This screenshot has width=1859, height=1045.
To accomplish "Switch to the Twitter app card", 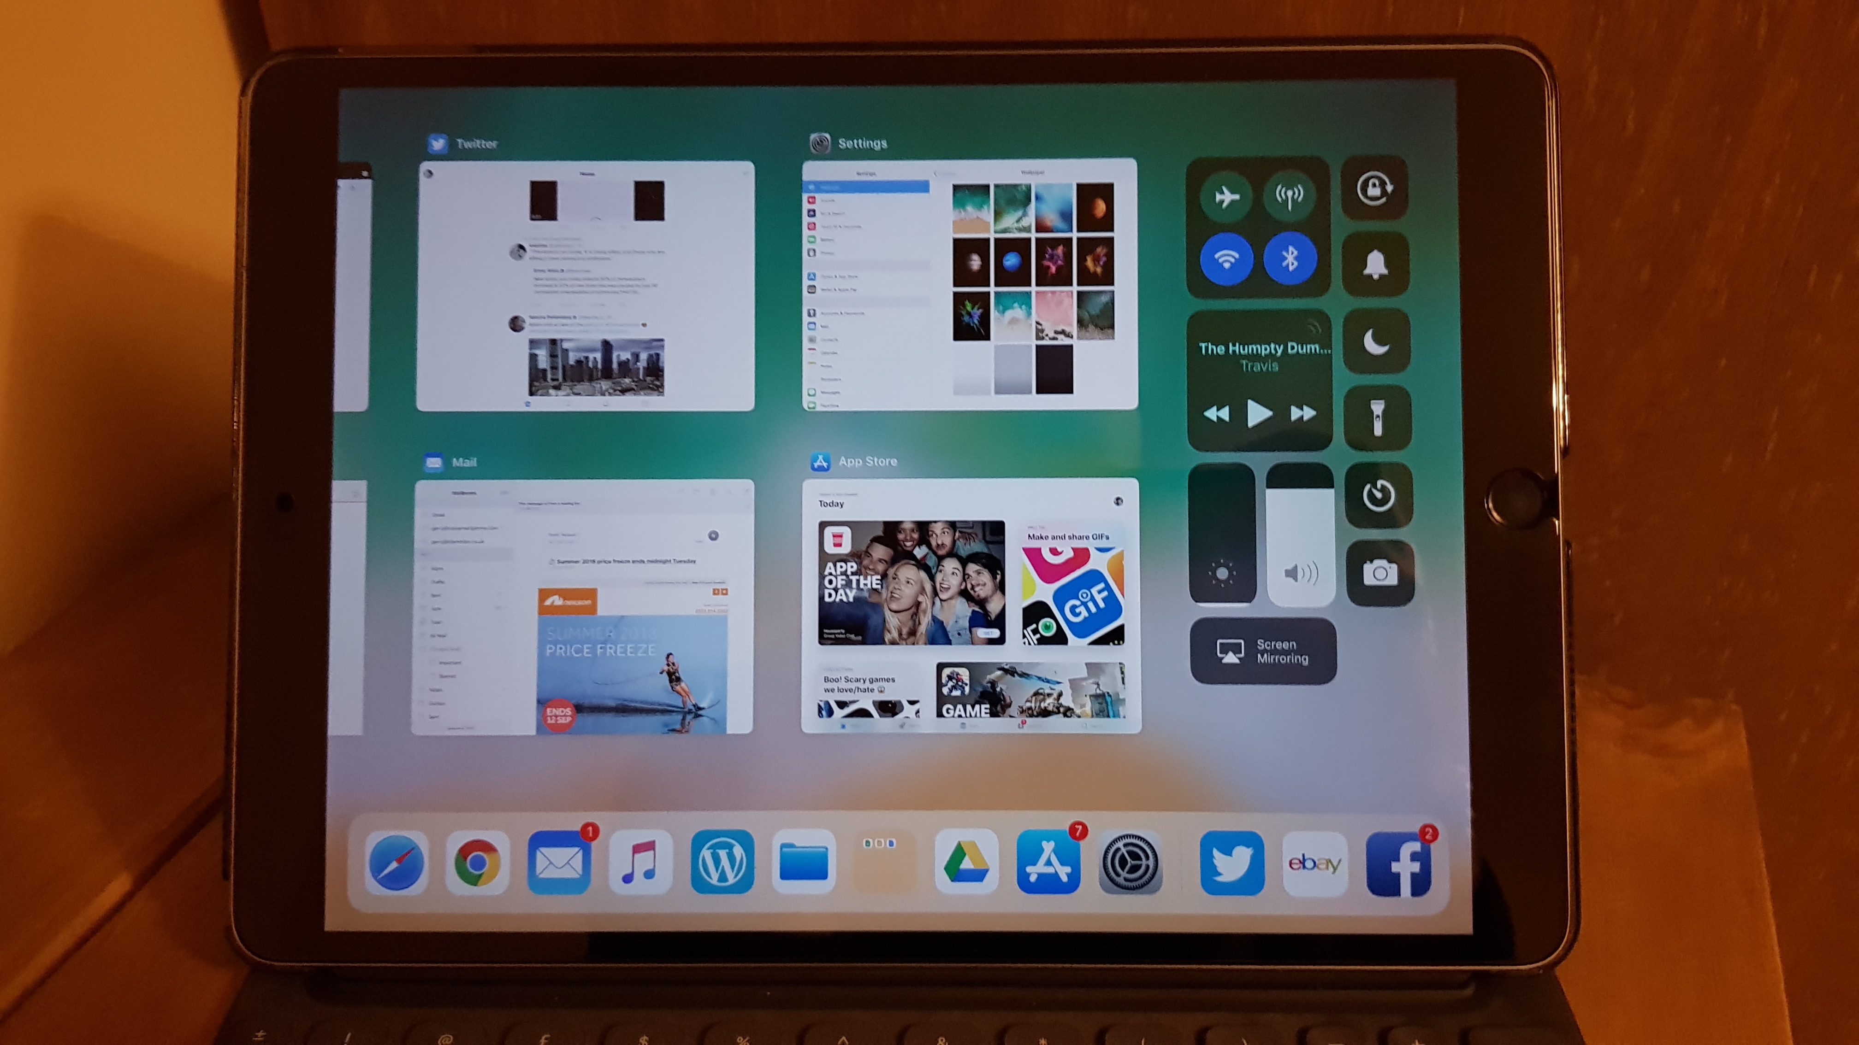I will [x=585, y=286].
